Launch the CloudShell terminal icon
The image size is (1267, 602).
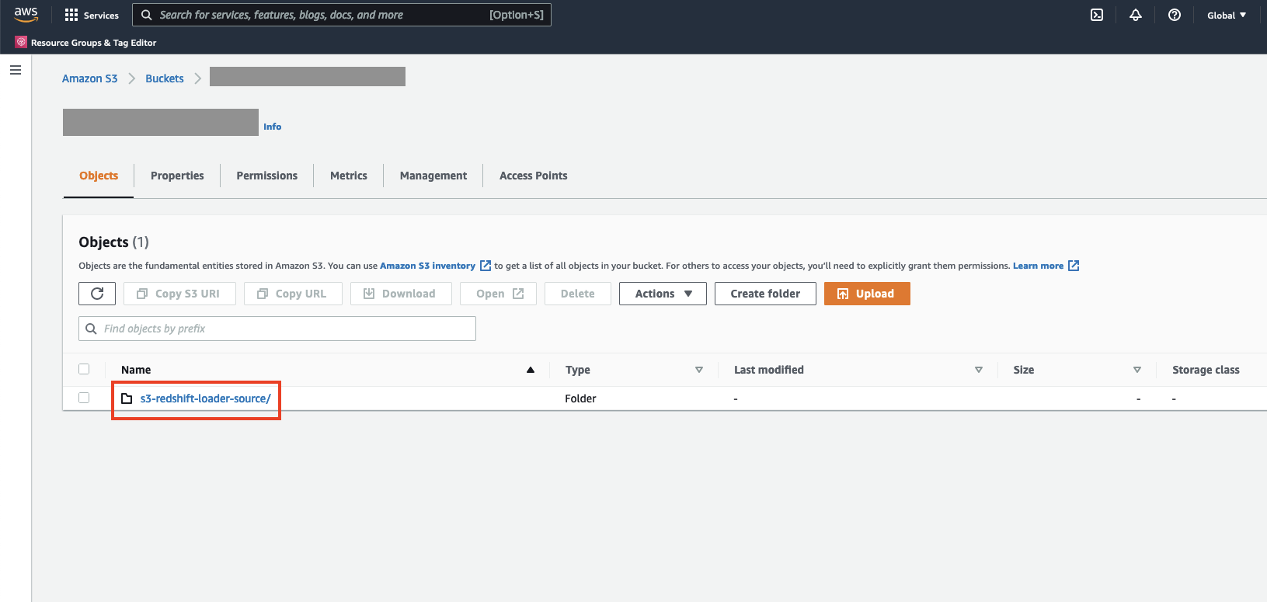[1097, 15]
